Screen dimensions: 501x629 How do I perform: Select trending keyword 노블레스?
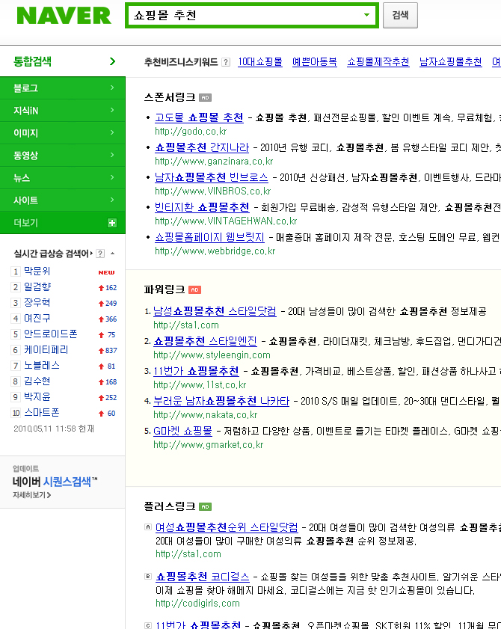pyautogui.click(x=42, y=366)
